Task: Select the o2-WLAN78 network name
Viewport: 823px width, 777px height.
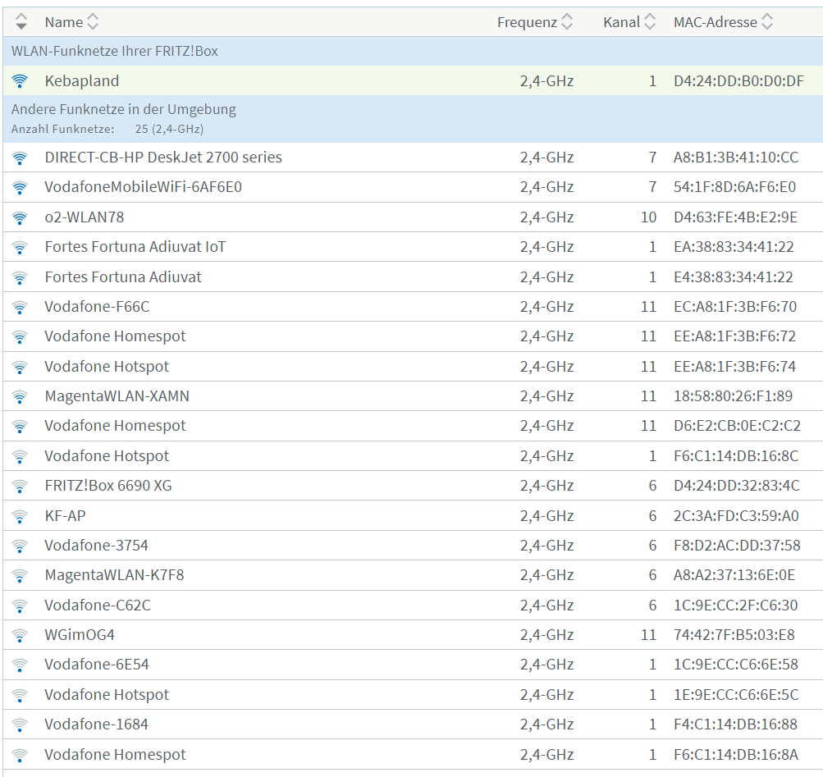Action: point(85,217)
